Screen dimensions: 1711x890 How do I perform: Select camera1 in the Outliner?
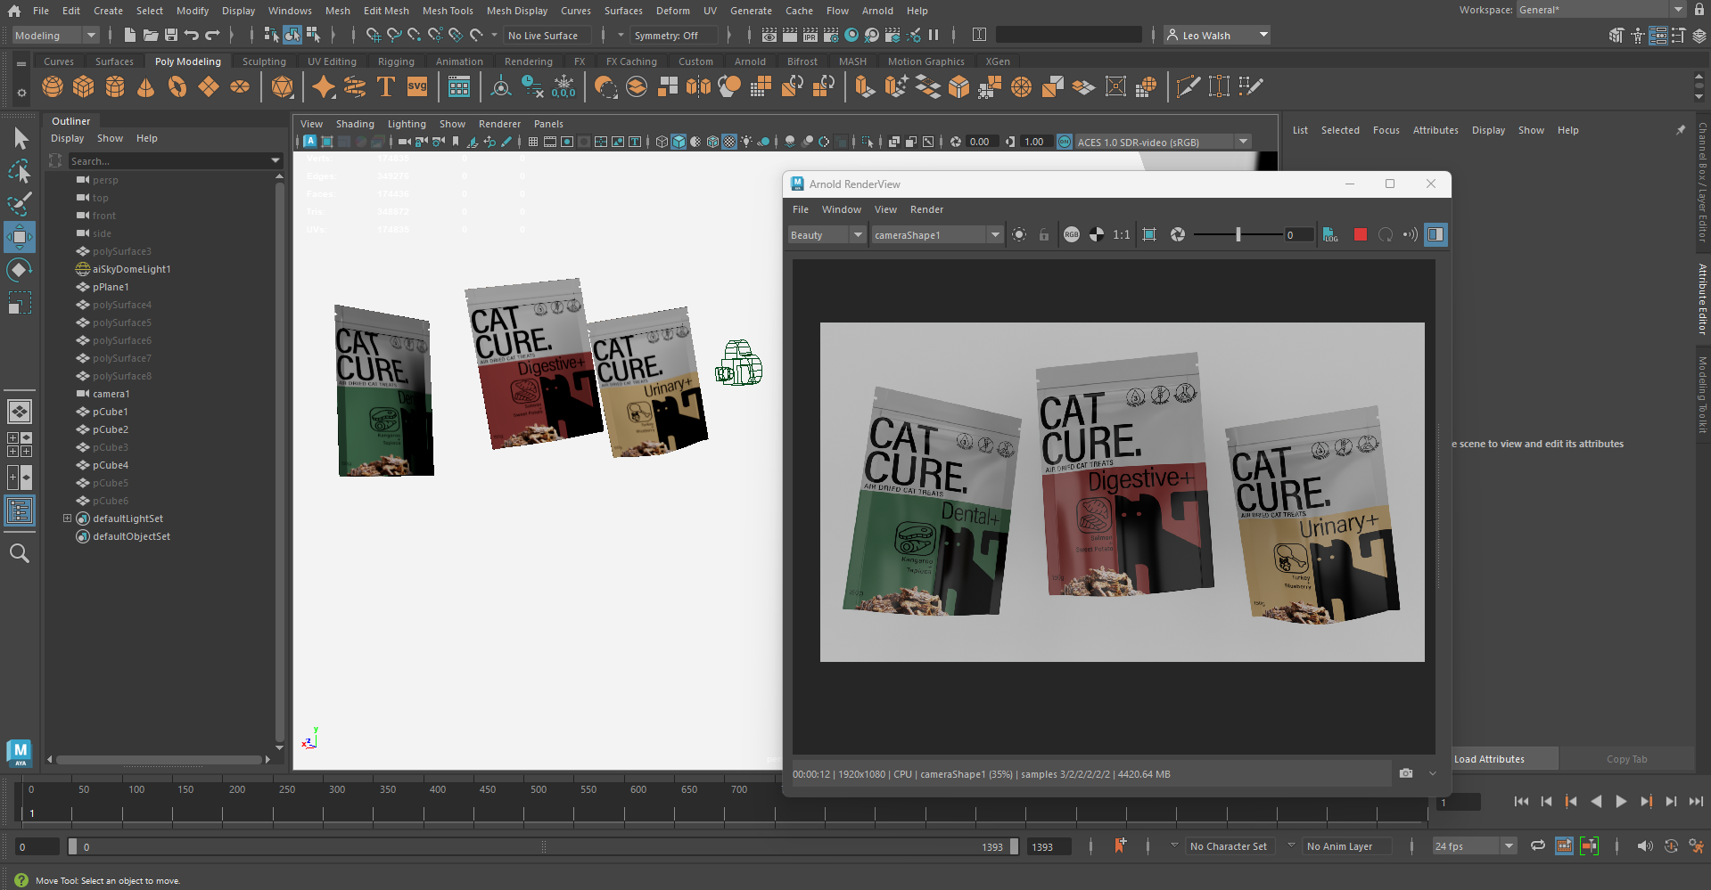point(111,394)
